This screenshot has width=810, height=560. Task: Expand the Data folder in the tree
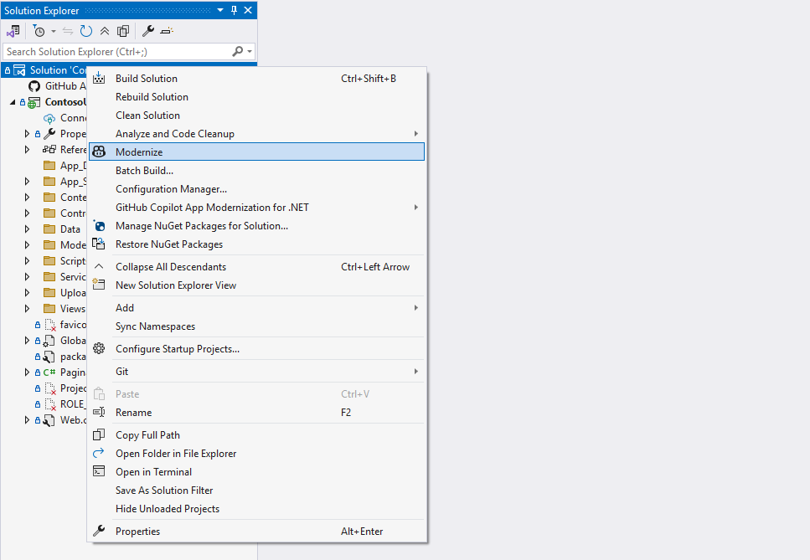(x=26, y=229)
